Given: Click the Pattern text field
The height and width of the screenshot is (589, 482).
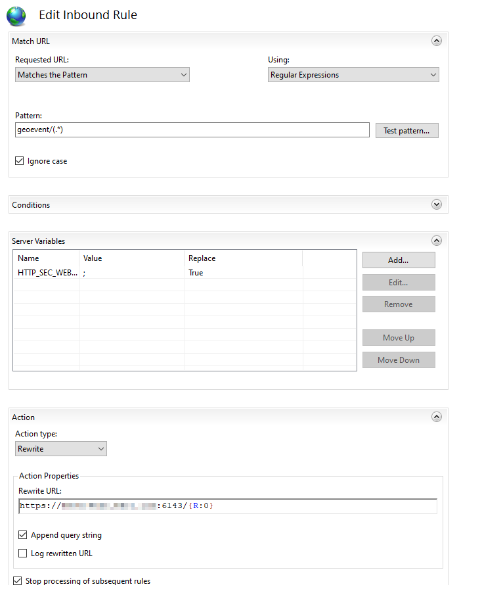Looking at the screenshot, I should click(x=192, y=130).
